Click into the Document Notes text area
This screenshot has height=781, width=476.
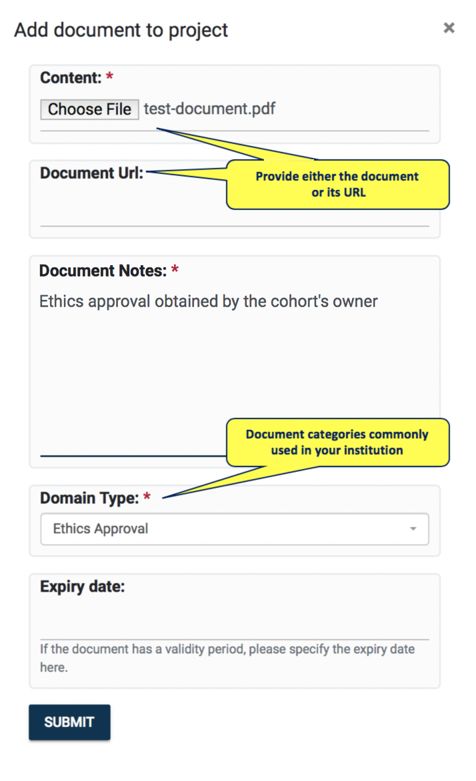pos(200,373)
